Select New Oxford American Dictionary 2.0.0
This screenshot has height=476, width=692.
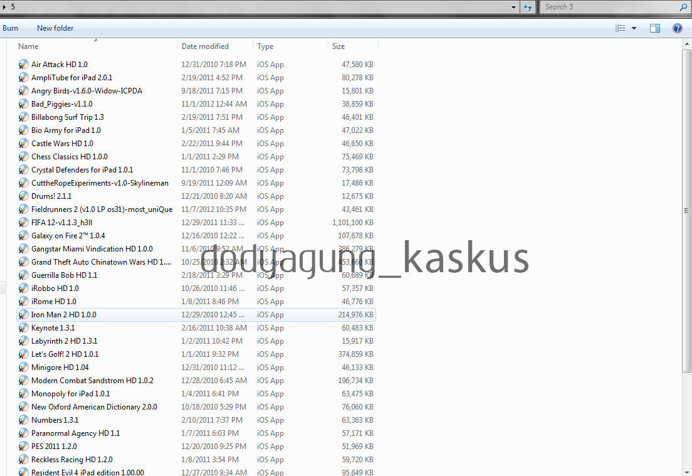point(94,407)
